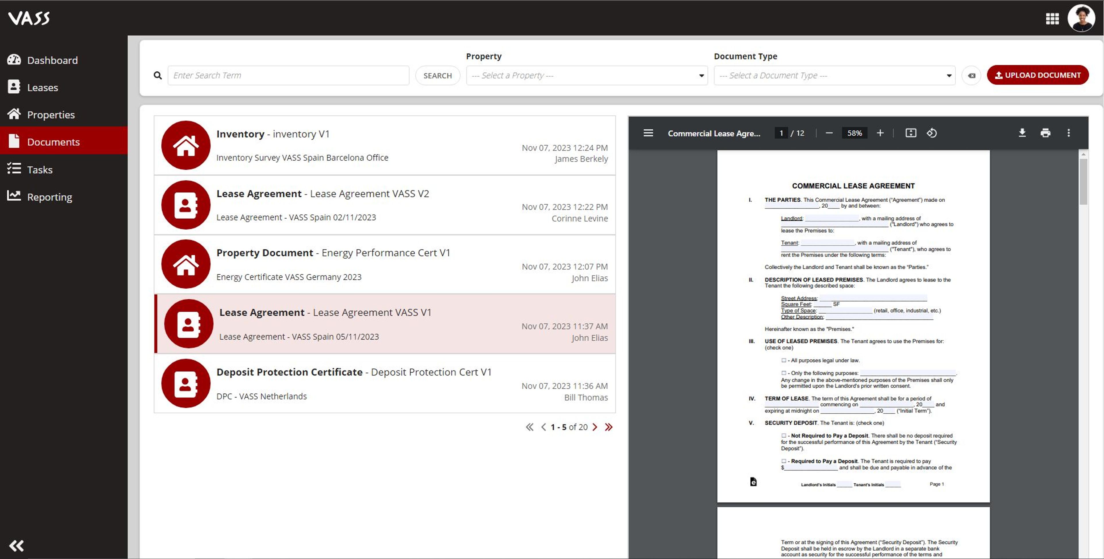Open the apps grid launcher icon
The width and height of the screenshot is (1104, 559).
pos(1052,18)
